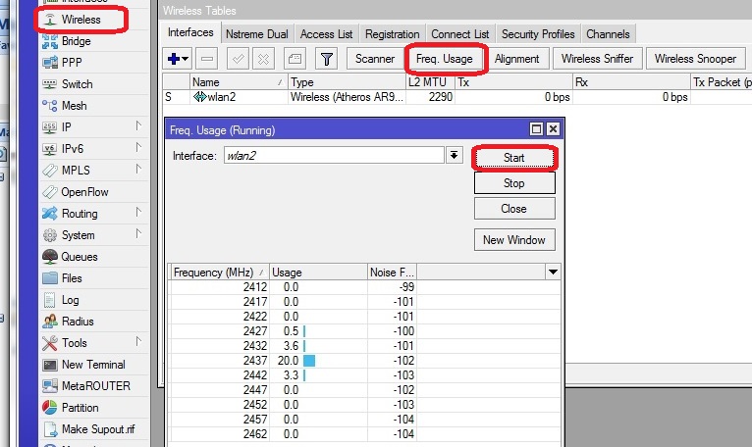The height and width of the screenshot is (447, 752).
Task: Open the Wireless menu in sidebar
Action: click(x=81, y=20)
